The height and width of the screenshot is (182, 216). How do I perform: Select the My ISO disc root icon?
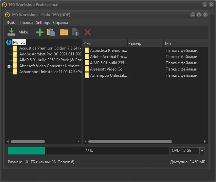(x=9, y=42)
